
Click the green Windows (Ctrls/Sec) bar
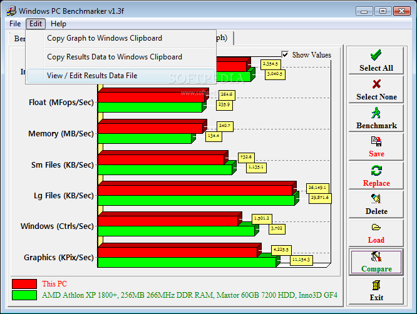click(x=177, y=231)
